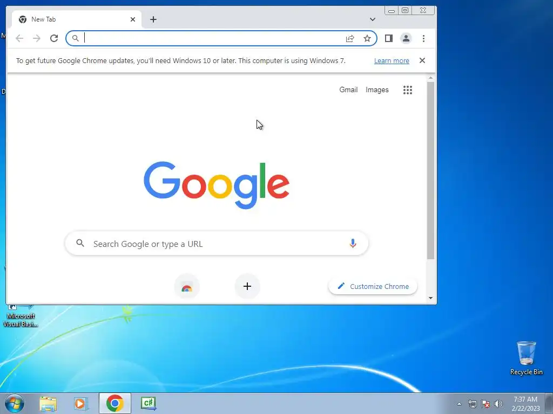
Task: Click the Show desktop button
Action: coord(549,403)
